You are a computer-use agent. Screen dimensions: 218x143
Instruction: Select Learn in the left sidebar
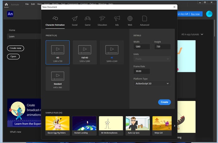pyautogui.click(x=24, y=36)
